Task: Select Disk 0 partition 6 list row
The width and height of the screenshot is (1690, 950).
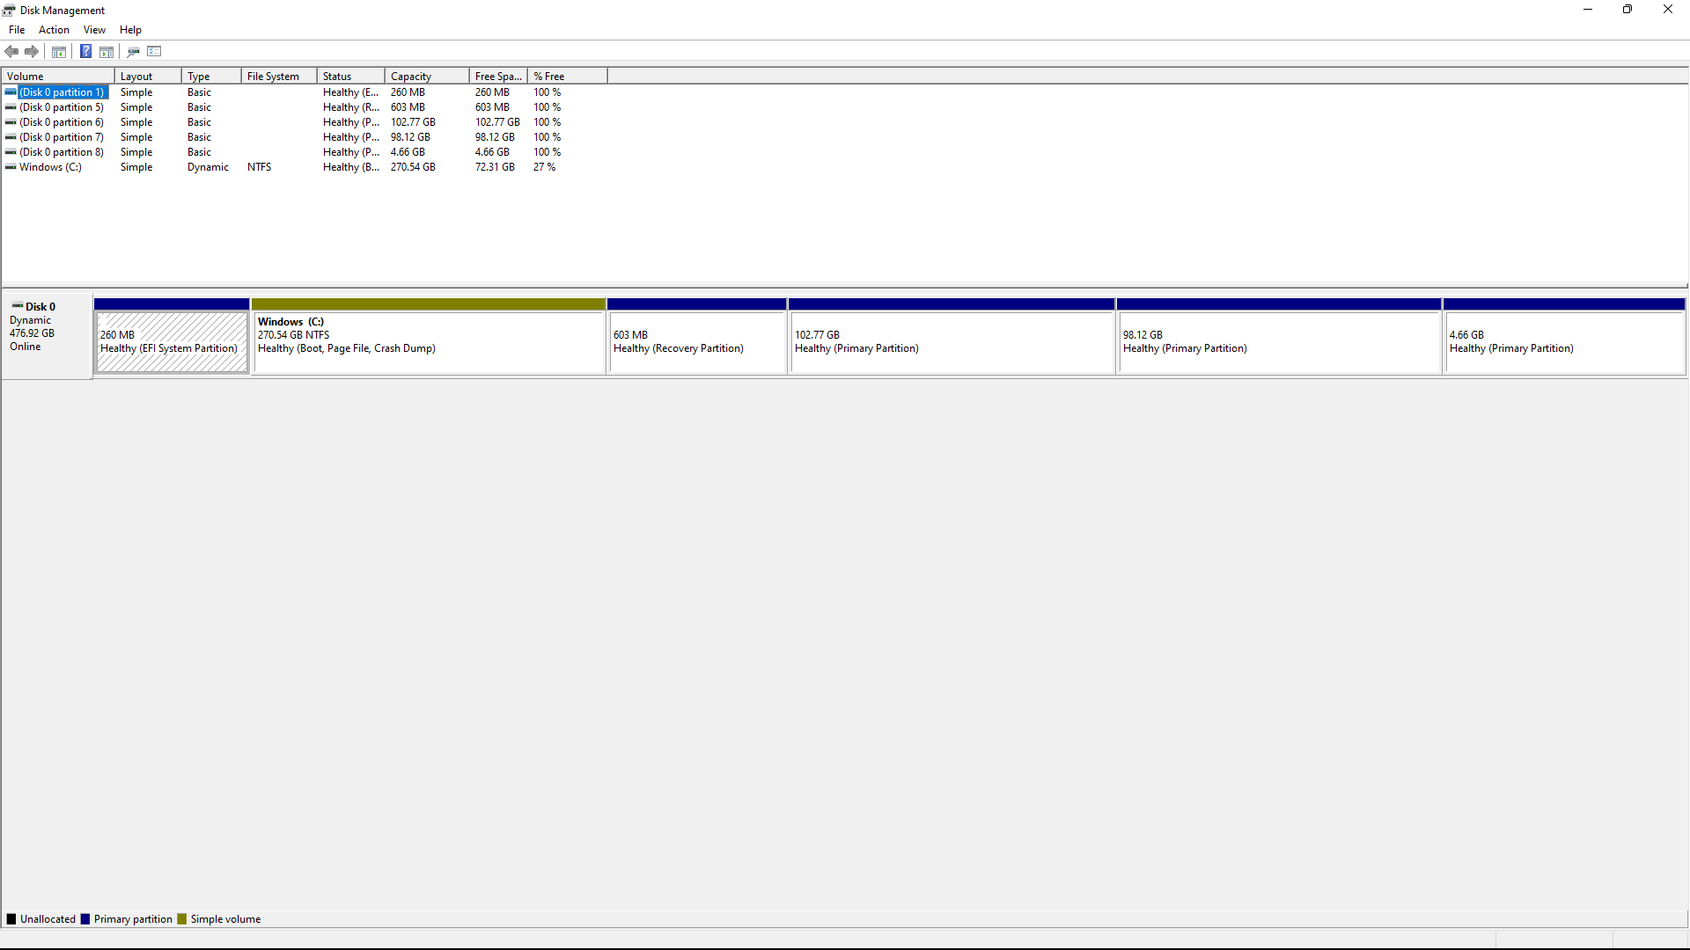Action: (61, 122)
